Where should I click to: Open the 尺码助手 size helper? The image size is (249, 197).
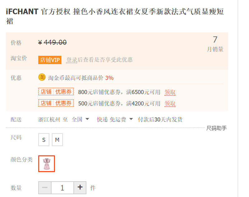(x=216, y=128)
